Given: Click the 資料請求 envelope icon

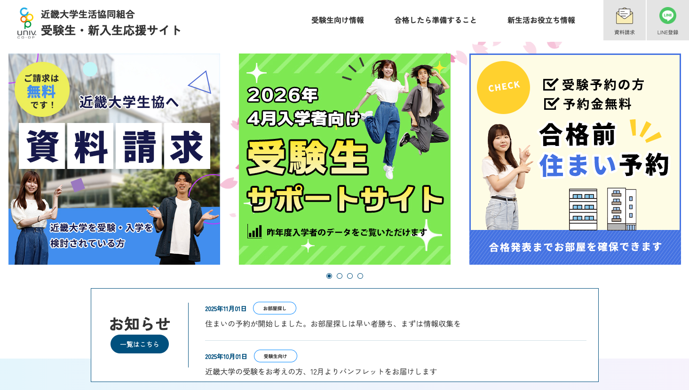Looking at the screenshot, I should coord(625,16).
